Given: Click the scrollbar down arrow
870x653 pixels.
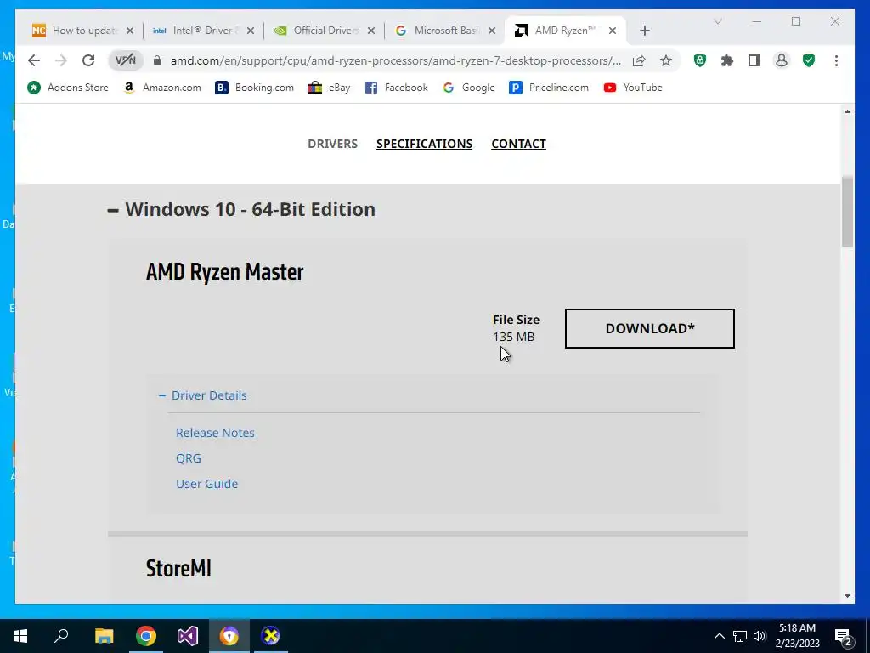Looking at the screenshot, I should [x=847, y=596].
